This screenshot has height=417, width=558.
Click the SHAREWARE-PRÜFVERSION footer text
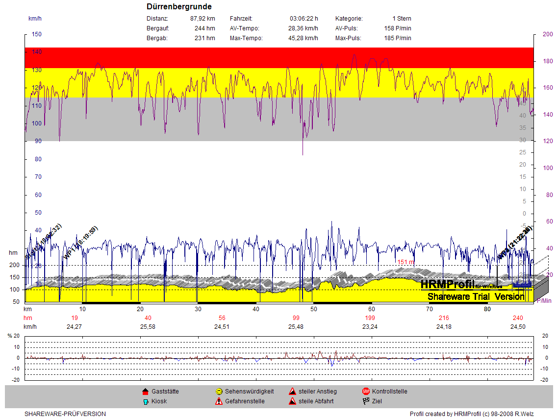pyautogui.click(x=65, y=414)
